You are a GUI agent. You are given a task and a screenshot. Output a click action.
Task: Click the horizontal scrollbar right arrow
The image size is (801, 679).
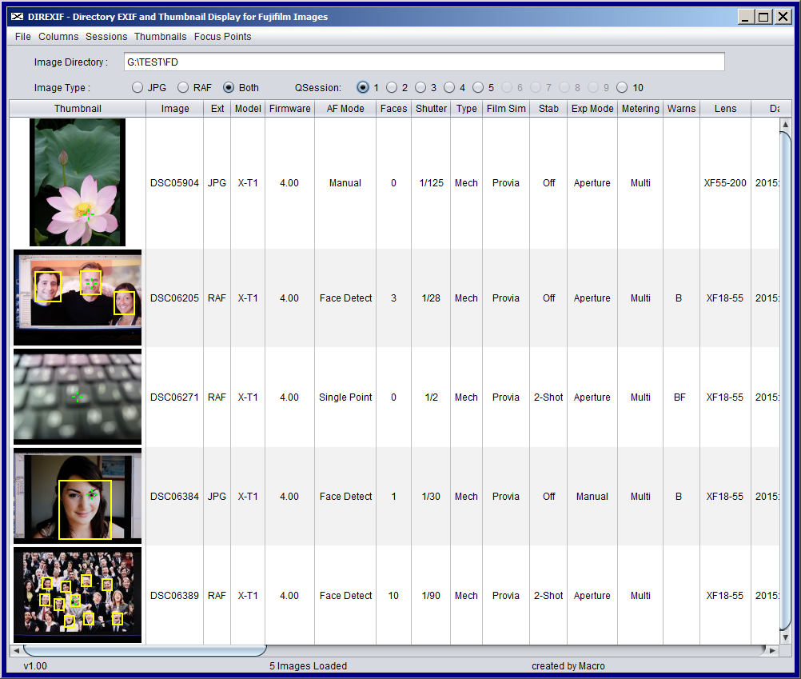click(771, 651)
